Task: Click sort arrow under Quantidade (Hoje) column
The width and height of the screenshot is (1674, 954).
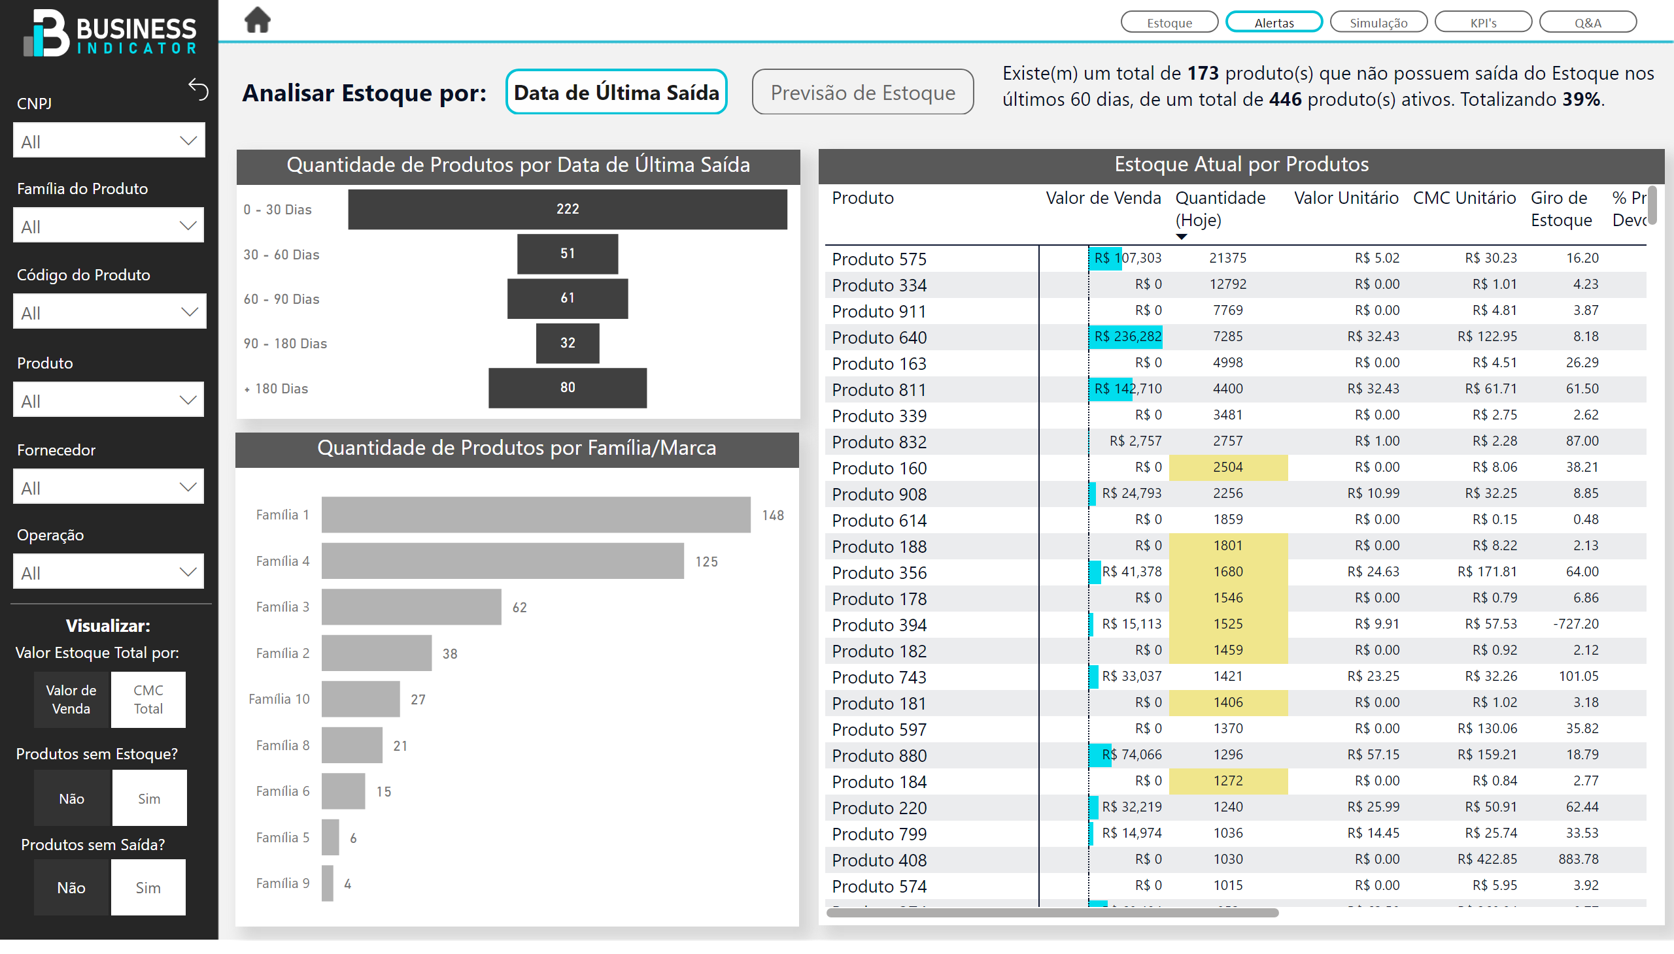Action: 1181,237
